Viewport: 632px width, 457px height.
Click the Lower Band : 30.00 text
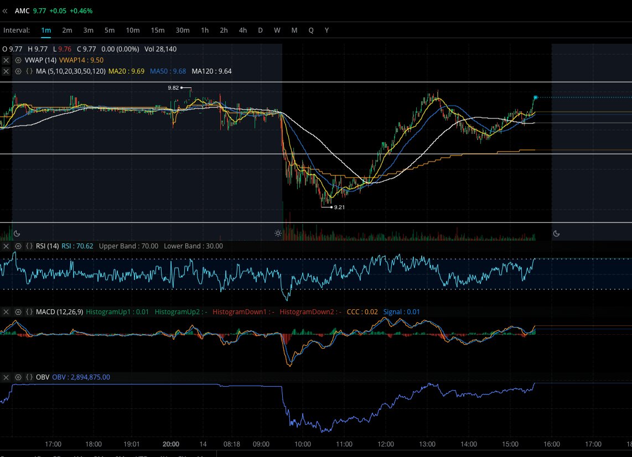tap(193, 246)
